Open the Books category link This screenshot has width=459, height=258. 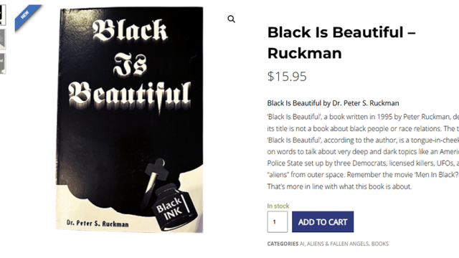(380, 244)
